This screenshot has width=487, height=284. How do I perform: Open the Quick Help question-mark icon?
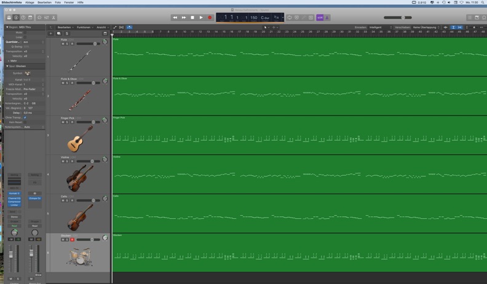tap(23, 18)
